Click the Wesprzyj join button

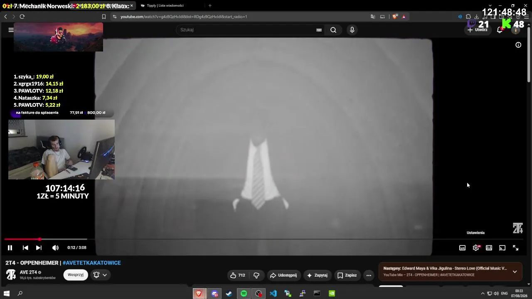click(76, 275)
